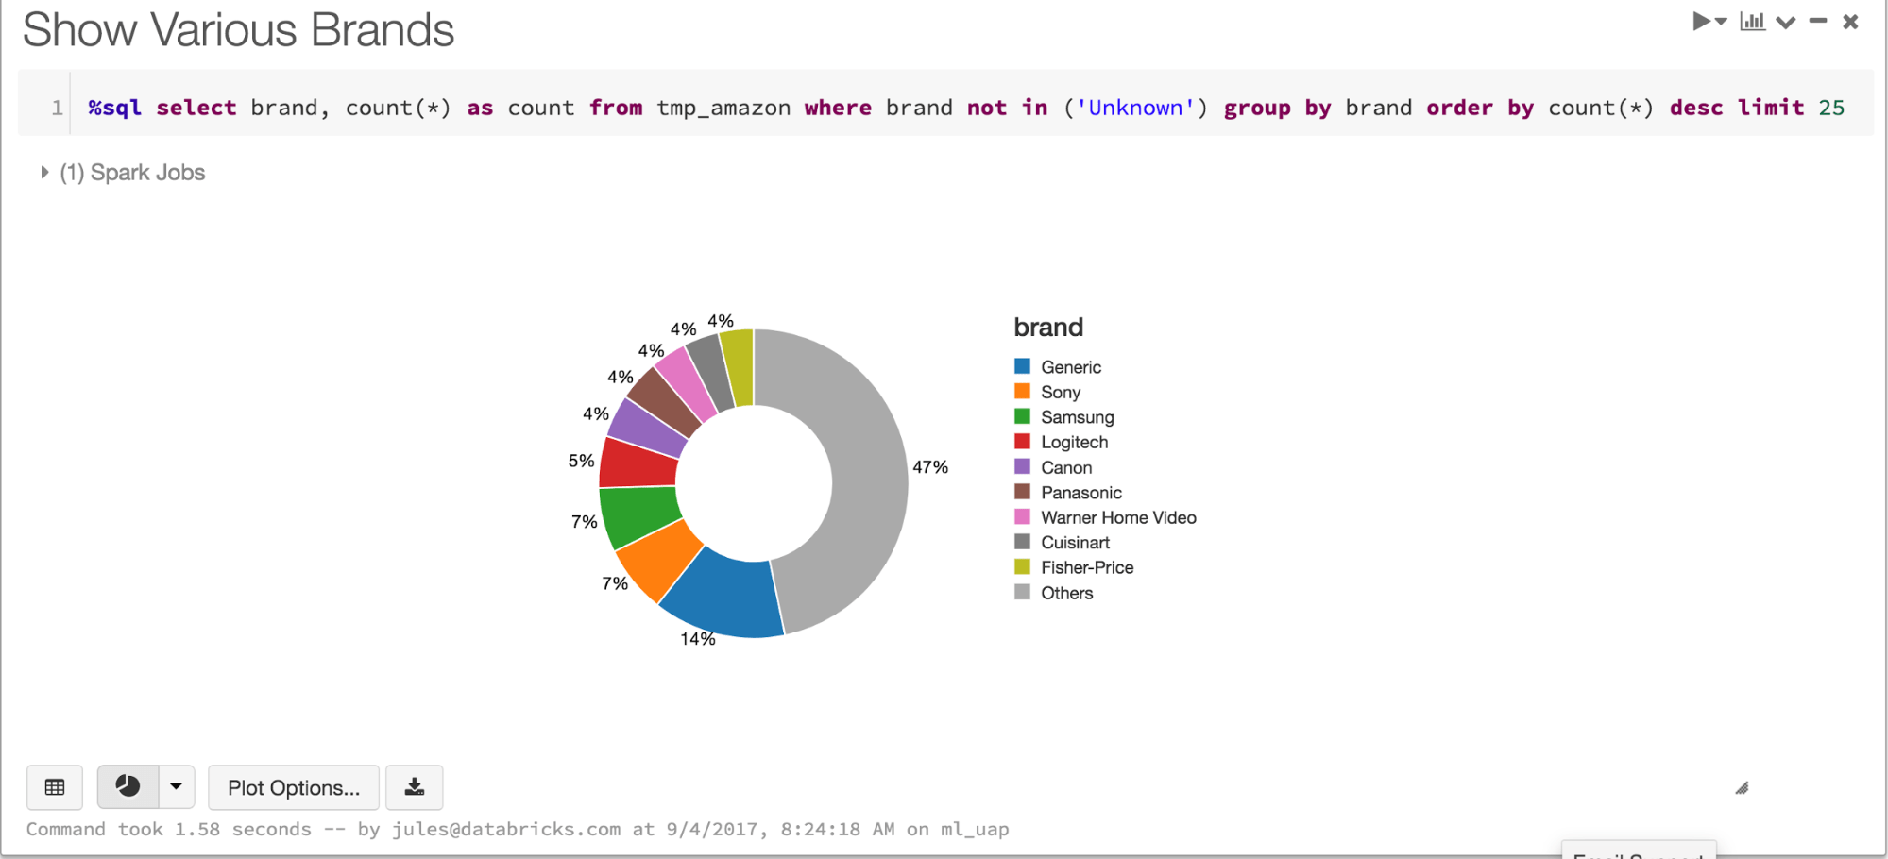Click the pink Warner Home Video slice
This screenshot has width=1888, height=859.
click(x=688, y=382)
